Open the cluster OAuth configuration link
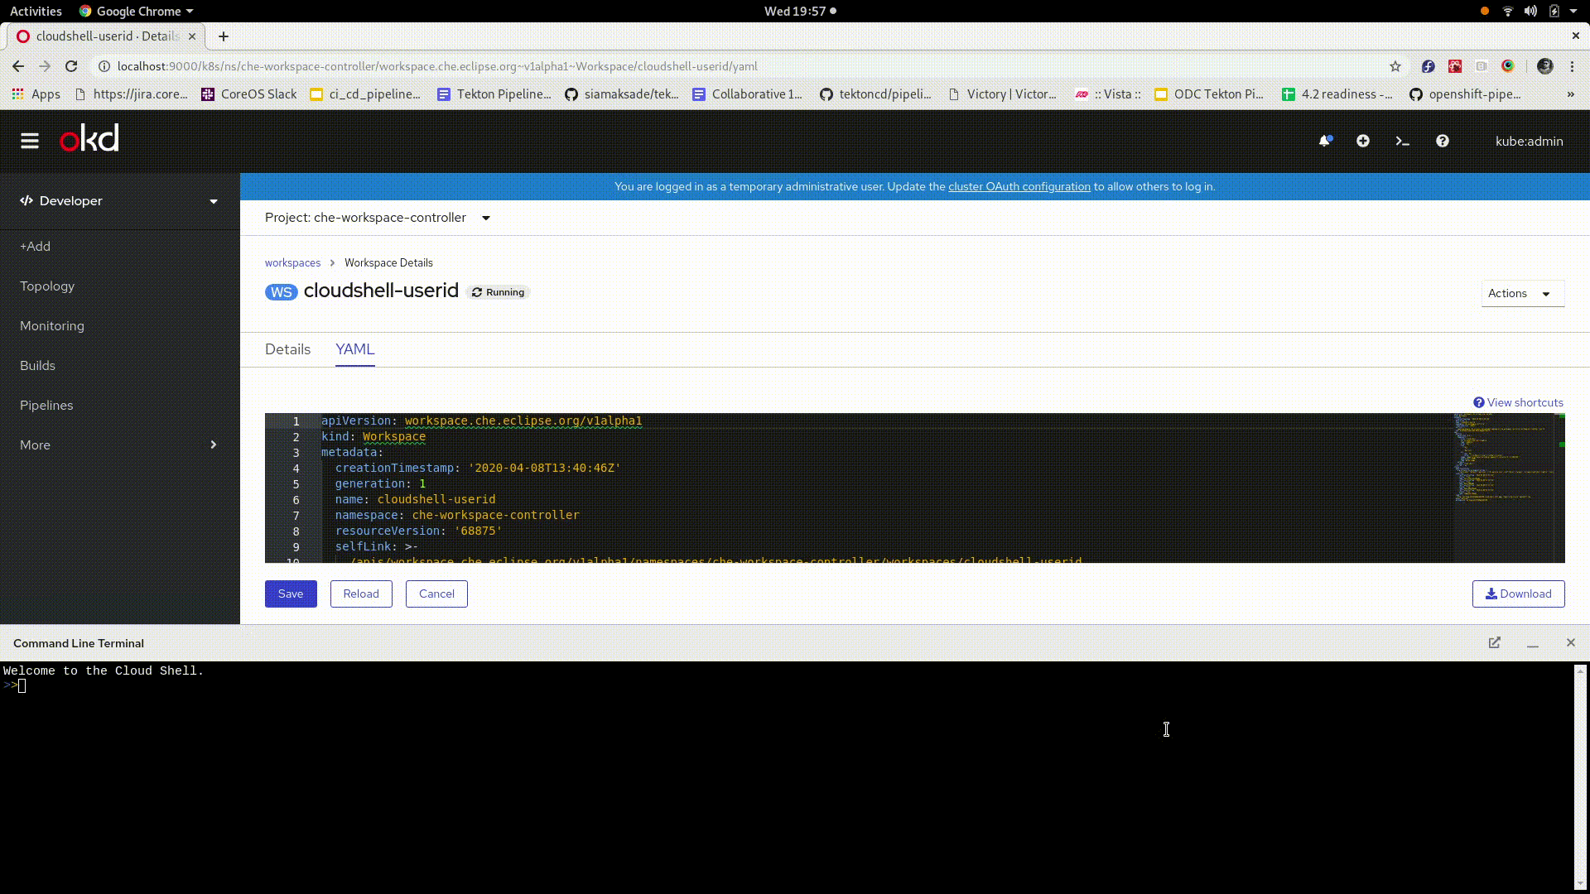 (x=1019, y=187)
